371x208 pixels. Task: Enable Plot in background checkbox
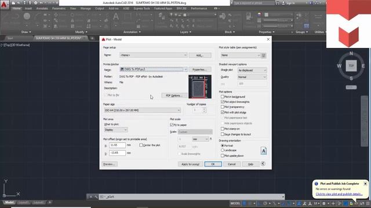point(223,96)
